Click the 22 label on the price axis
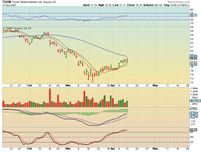 coord(192,43)
